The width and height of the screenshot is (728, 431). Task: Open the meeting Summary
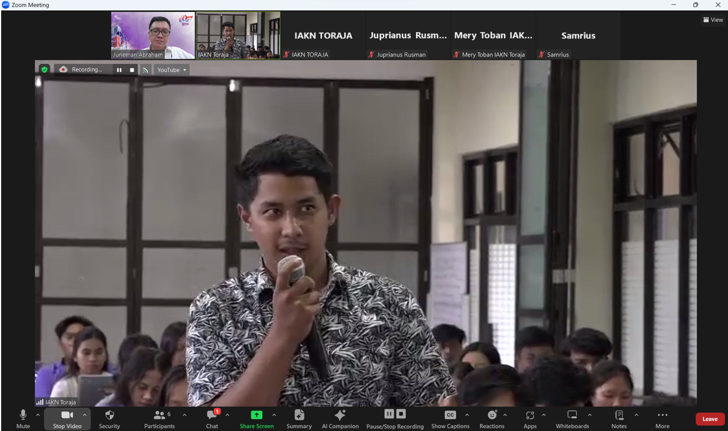[x=299, y=418]
